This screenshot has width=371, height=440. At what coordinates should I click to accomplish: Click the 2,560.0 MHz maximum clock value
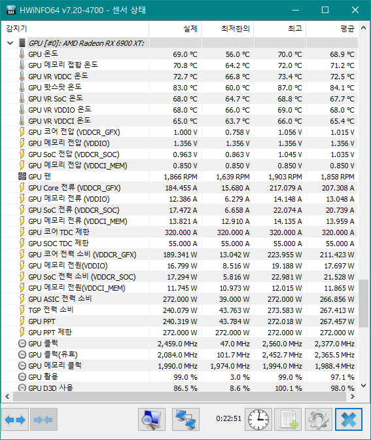(x=282, y=344)
